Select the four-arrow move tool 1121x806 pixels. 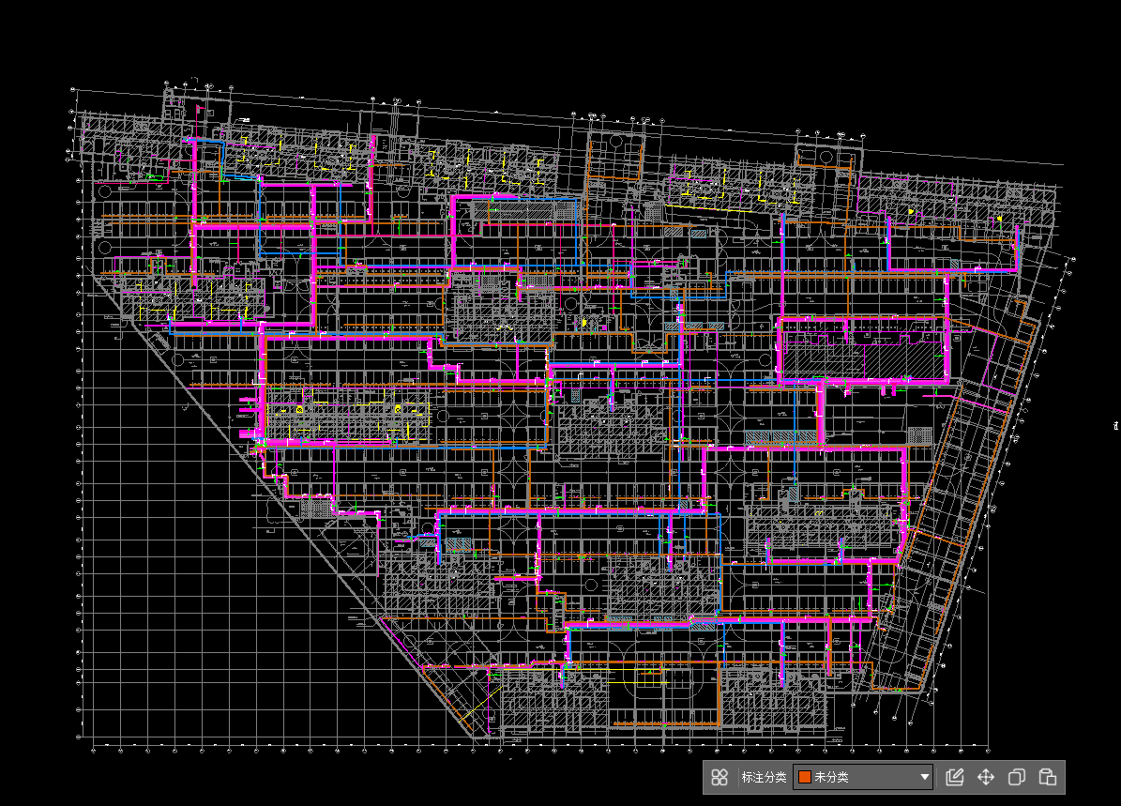986,777
